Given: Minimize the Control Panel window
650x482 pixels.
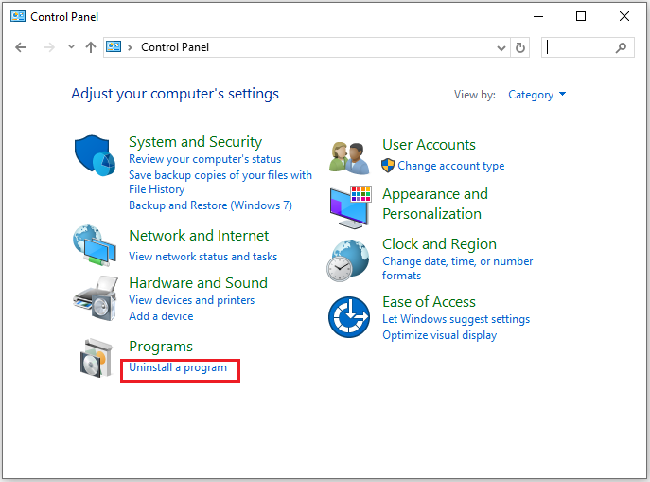Looking at the screenshot, I should tap(538, 17).
